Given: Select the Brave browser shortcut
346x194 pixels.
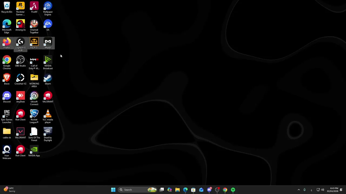Looking at the screenshot, I should [7, 79].
